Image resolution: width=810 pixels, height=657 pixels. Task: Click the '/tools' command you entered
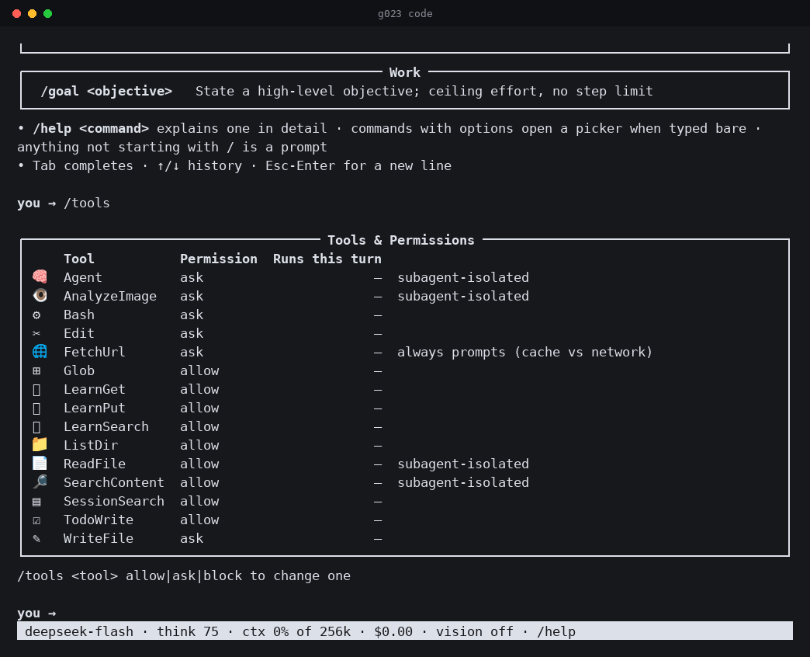pyautogui.click(x=87, y=203)
